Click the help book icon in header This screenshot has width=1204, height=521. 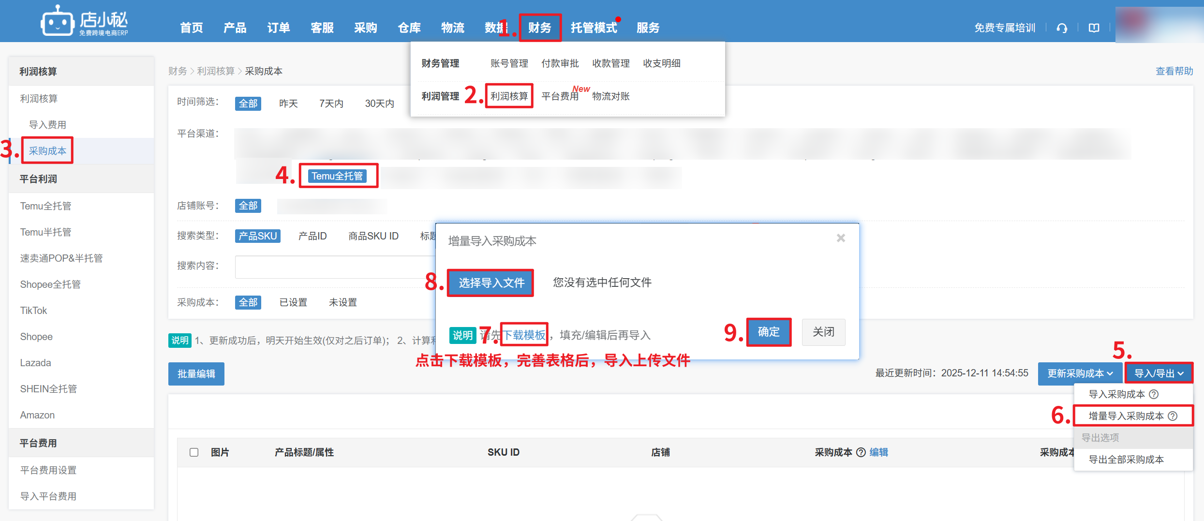(x=1094, y=28)
